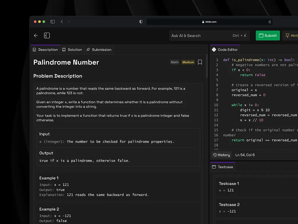Submit the solution with the green button

coord(268,36)
